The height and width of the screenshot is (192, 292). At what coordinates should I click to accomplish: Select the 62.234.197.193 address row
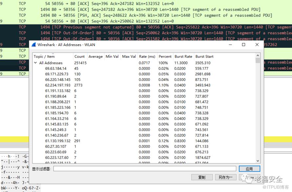tap(57, 85)
